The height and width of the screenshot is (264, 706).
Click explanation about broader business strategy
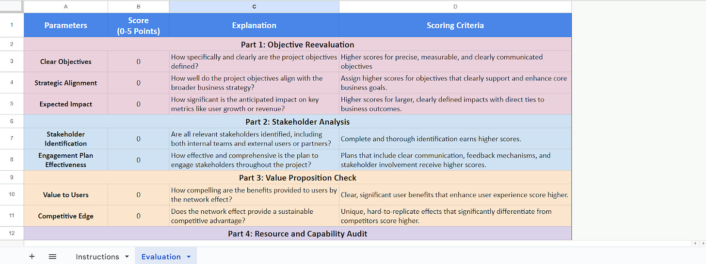254,83
